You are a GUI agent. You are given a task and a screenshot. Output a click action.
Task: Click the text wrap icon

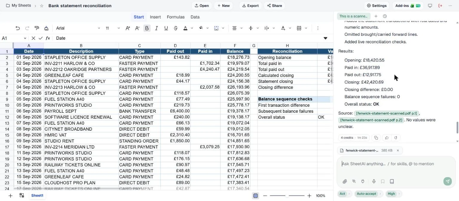267,28
